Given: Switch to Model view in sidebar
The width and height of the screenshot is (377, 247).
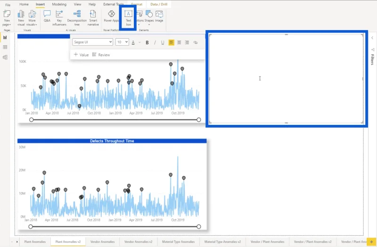Looking at the screenshot, I should [x=5, y=57].
